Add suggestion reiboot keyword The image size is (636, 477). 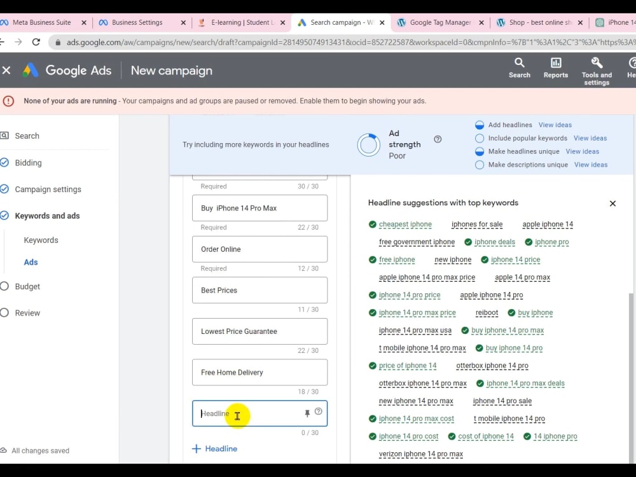click(x=487, y=313)
